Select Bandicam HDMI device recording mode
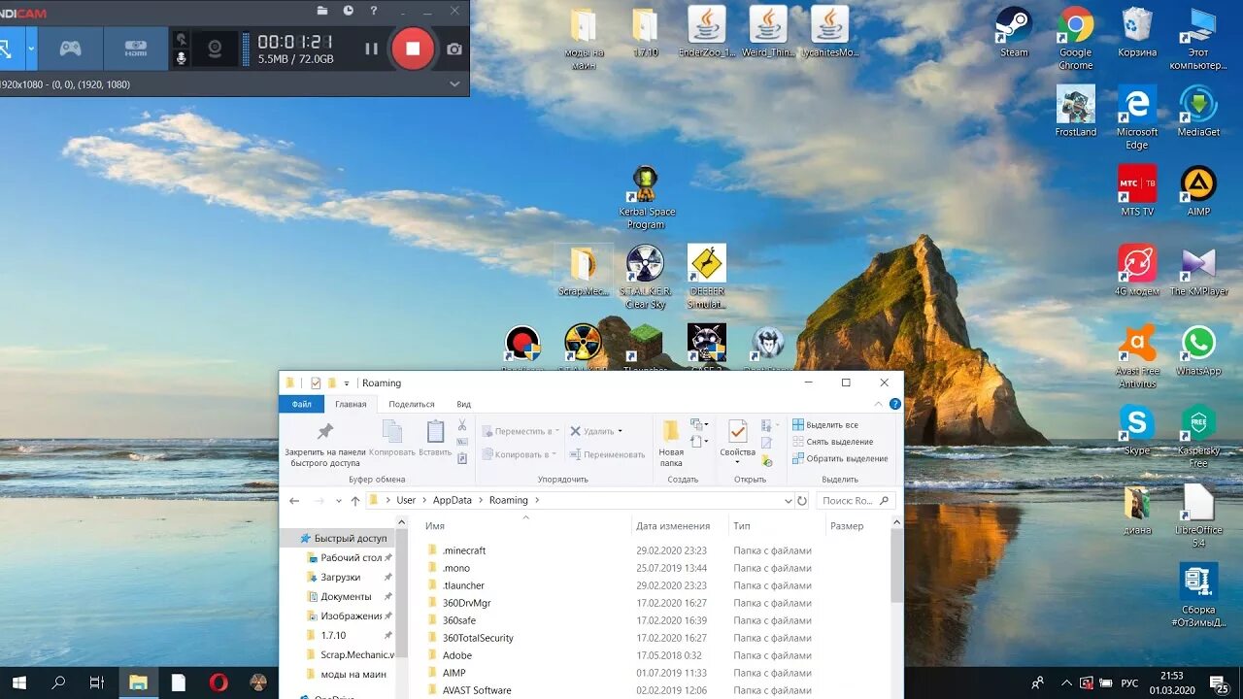The image size is (1243, 699). click(135, 48)
